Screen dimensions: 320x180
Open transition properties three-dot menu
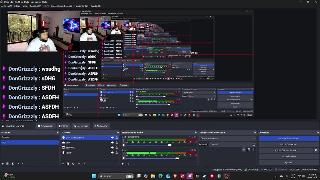pyautogui.click(x=254, y=150)
